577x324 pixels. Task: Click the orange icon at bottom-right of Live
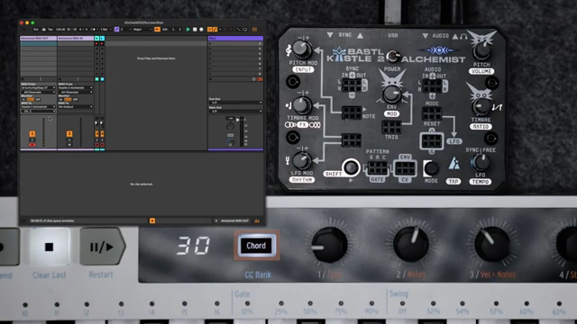coord(257,220)
